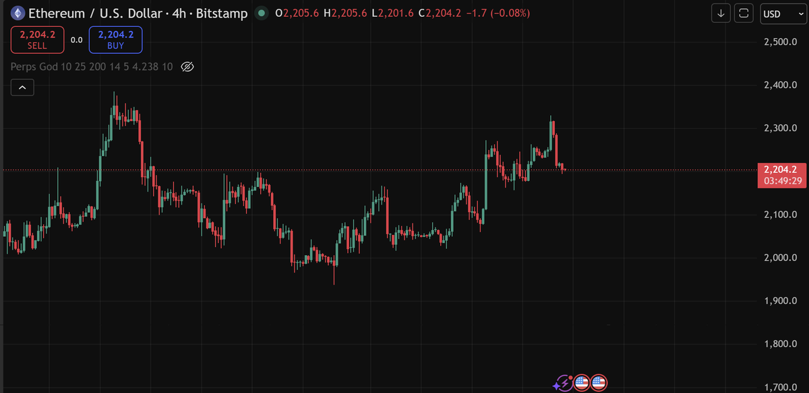Select the Perps God indicator legend text
809x393 pixels.
pos(92,67)
